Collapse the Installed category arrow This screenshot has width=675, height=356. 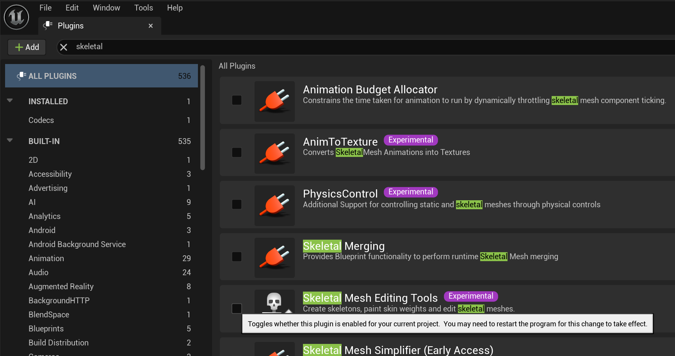pos(10,101)
